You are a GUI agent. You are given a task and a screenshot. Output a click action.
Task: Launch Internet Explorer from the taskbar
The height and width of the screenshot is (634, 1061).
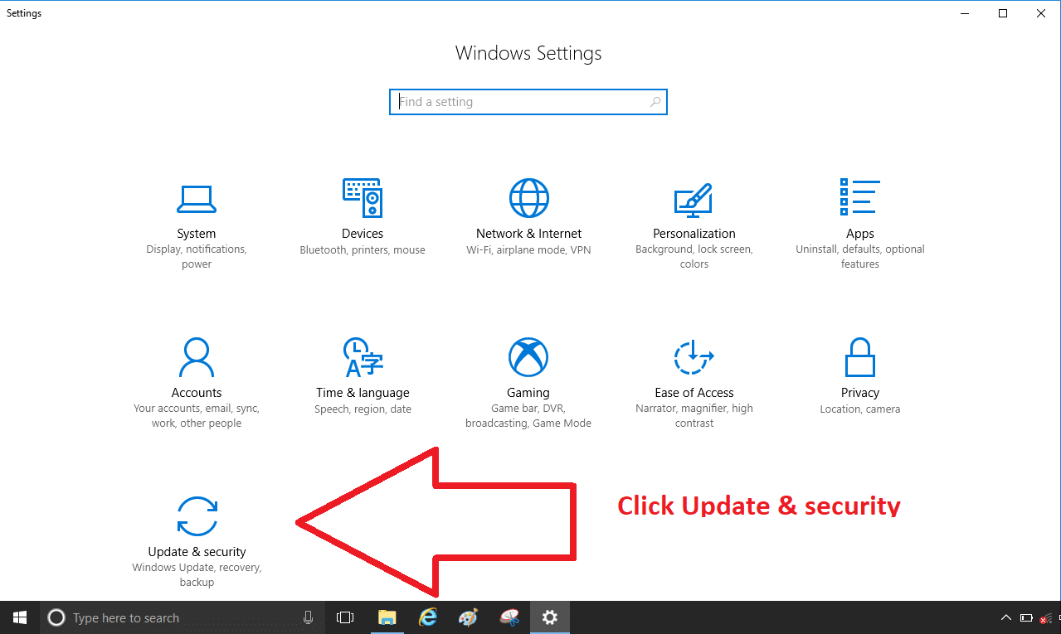click(x=427, y=617)
